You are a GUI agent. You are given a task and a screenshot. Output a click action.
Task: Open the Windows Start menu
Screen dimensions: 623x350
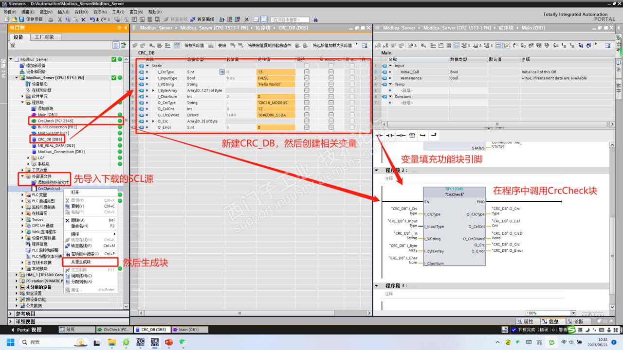10,342
